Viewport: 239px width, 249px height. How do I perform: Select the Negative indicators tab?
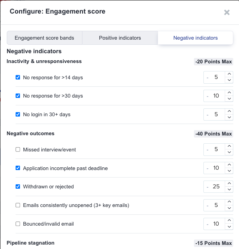coord(195,38)
